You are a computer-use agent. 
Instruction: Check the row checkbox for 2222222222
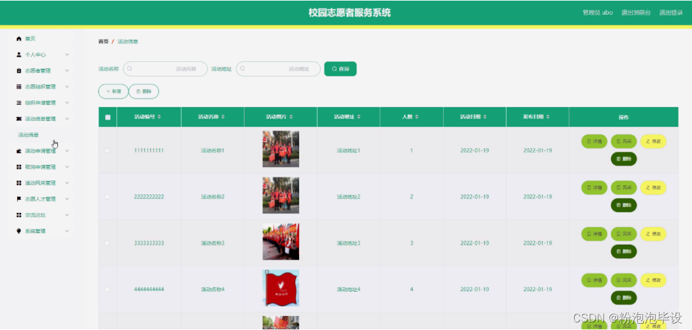pos(107,197)
